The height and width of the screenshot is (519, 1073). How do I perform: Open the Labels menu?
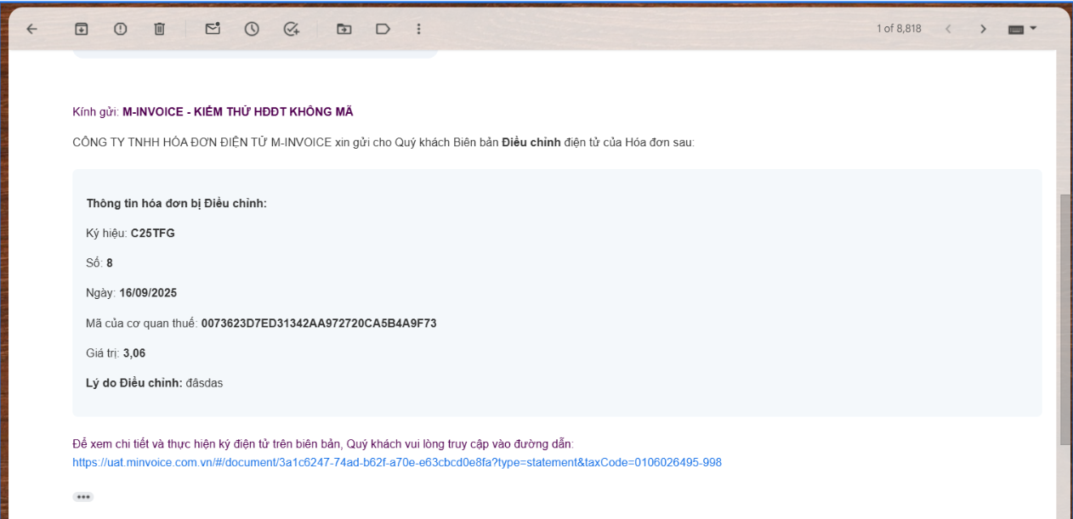coord(383,29)
